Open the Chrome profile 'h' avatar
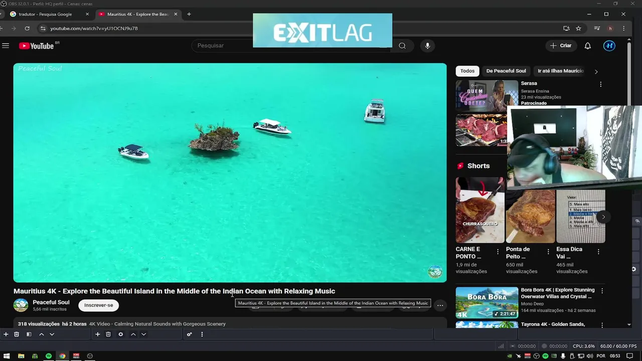642x361 pixels. (610, 29)
